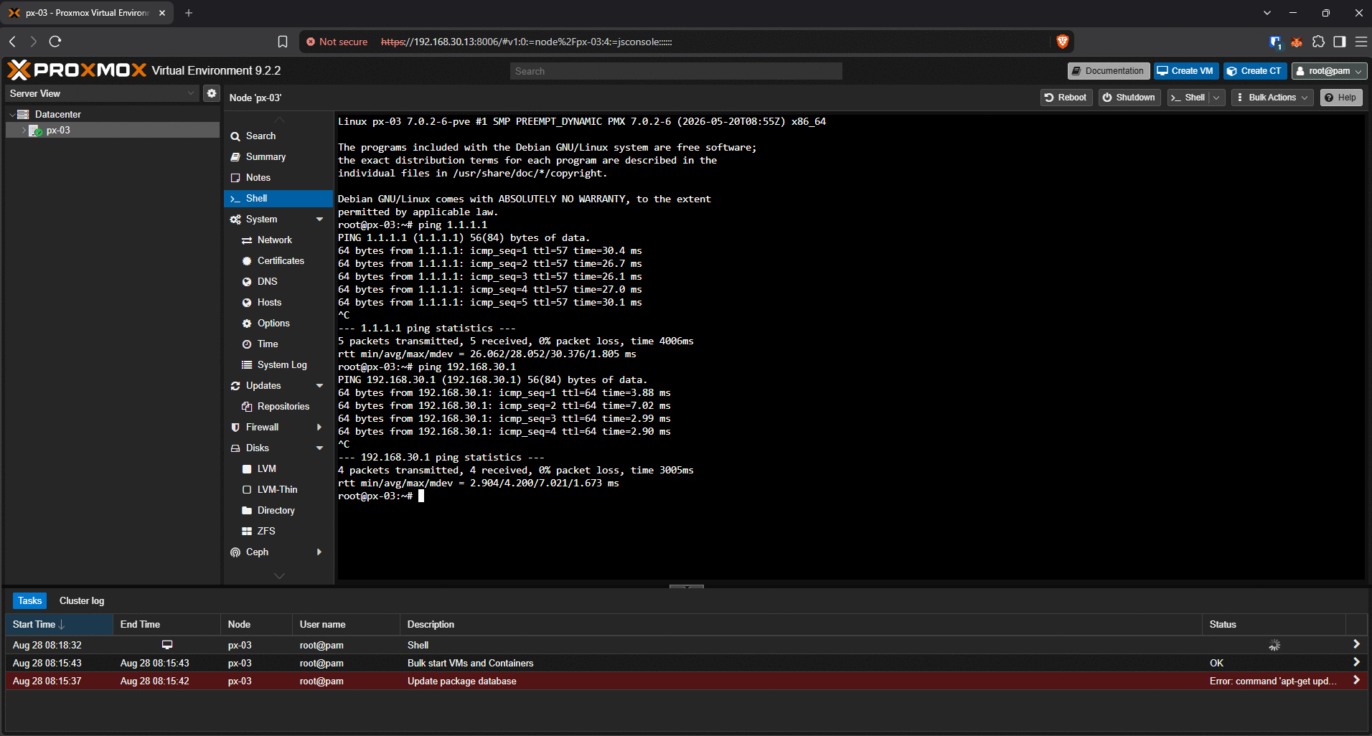
Task: Go back in browser history
Action: (x=12, y=42)
